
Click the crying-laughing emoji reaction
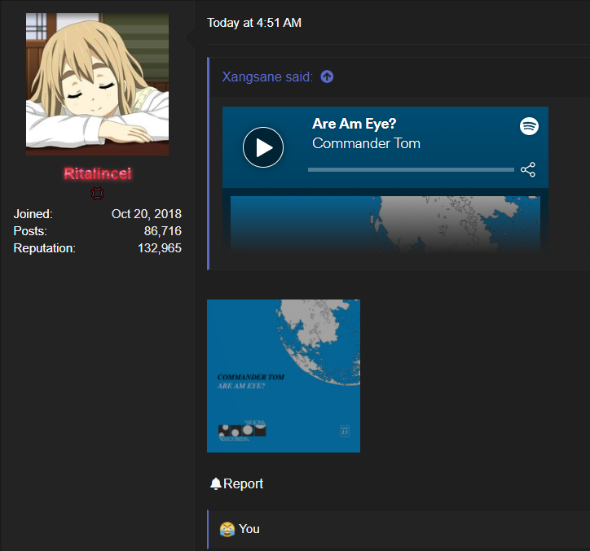pyautogui.click(x=227, y=529)
